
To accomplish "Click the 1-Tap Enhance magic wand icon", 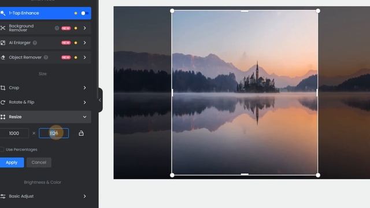I will [x=3, y=13].
